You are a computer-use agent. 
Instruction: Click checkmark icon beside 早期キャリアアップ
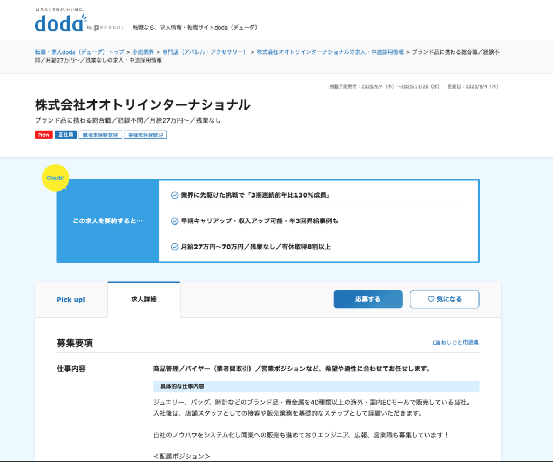click(174, 221)
